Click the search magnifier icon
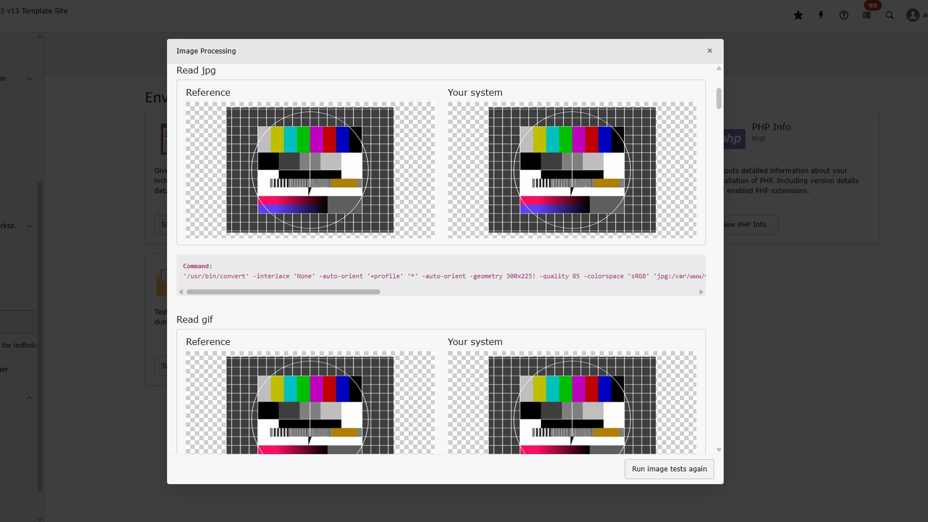Image resolution: width=928 pixels, height=522 pixels. (890, 15)
